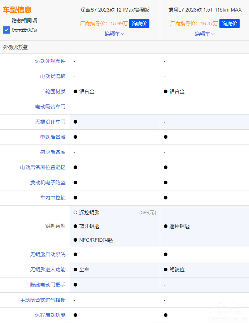Select the 无框设计车门 parameter label

pos(50,122)
